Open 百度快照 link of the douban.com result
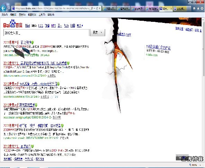This screenshot has width=205, height=168. (57, 117)
